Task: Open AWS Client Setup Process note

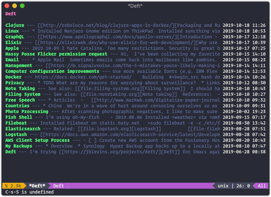Action: click(38, 140)
